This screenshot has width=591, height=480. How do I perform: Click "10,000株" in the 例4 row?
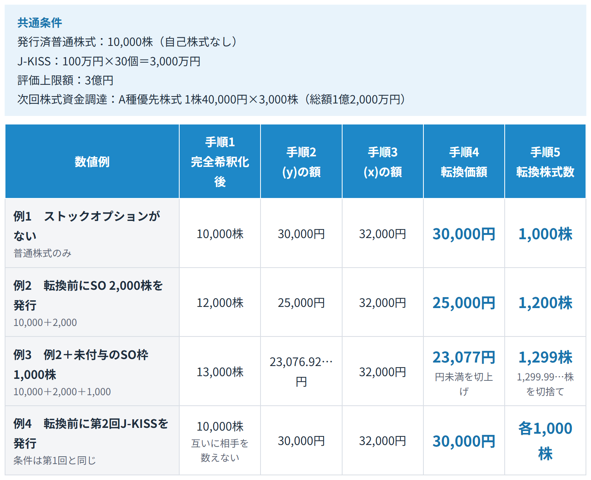point(220,426)
